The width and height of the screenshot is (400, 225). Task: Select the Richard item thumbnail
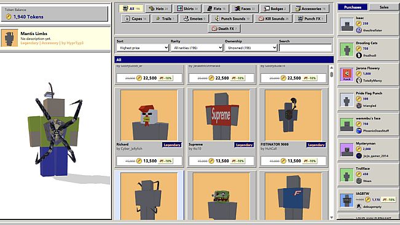coord(149,115)
